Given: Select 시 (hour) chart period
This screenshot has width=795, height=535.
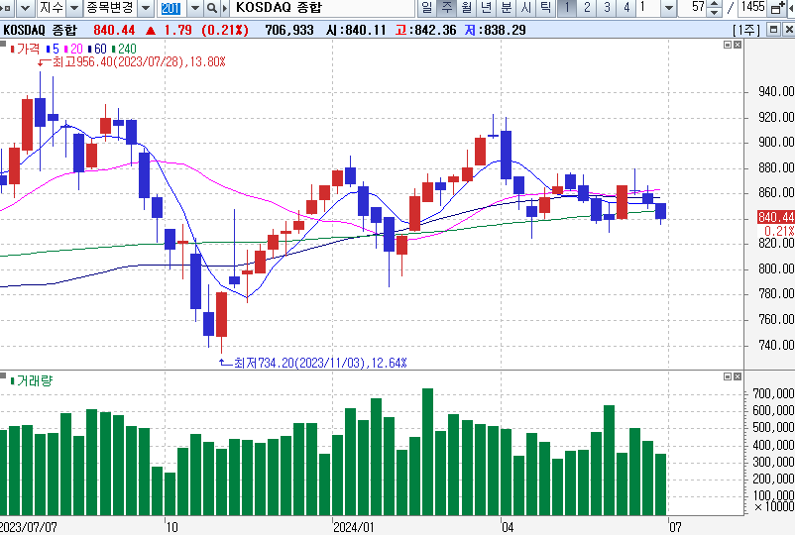Looking at the screenshot, I should tap(525, 8).
